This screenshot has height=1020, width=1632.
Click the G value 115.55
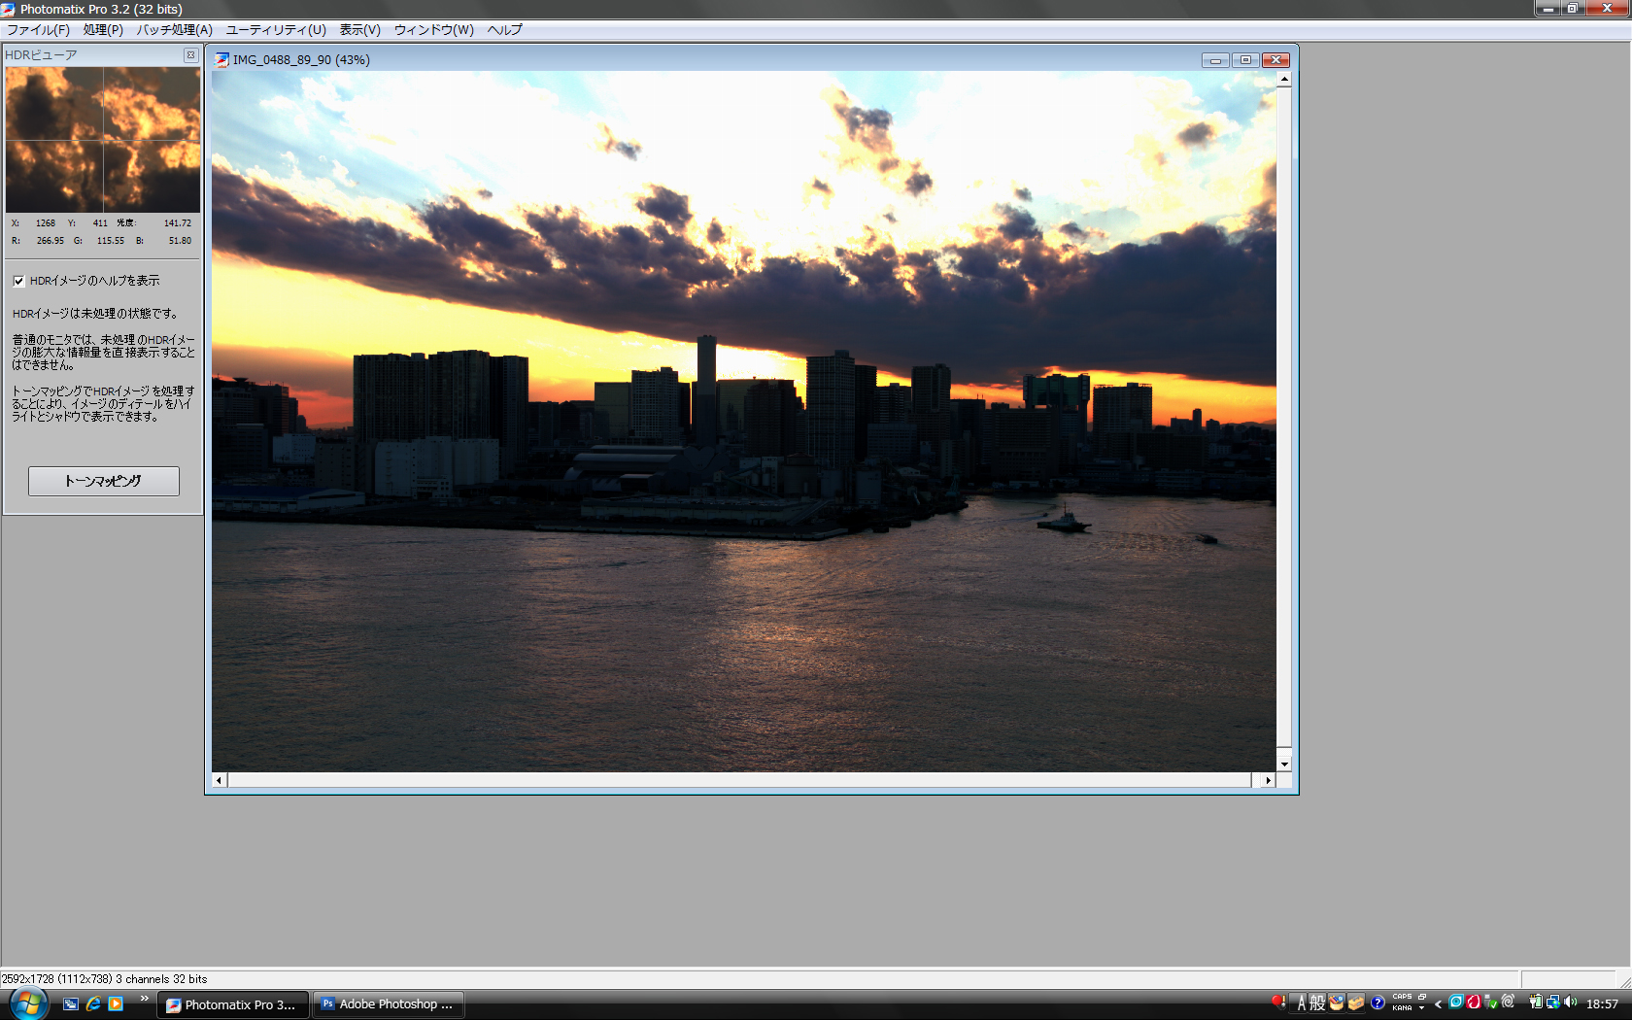(x=111, y=241)
